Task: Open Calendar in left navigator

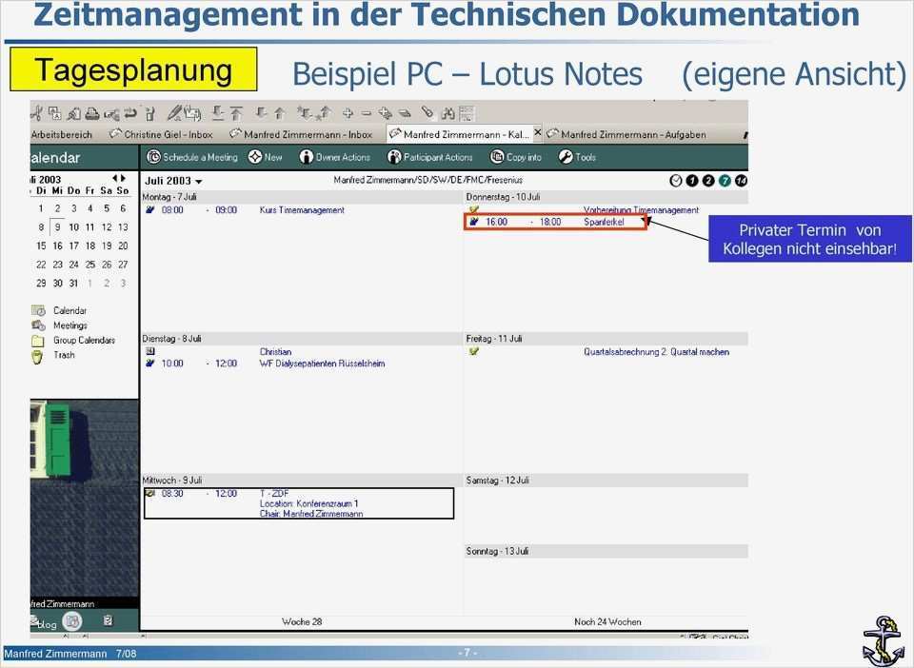Action: click(70, 310)
